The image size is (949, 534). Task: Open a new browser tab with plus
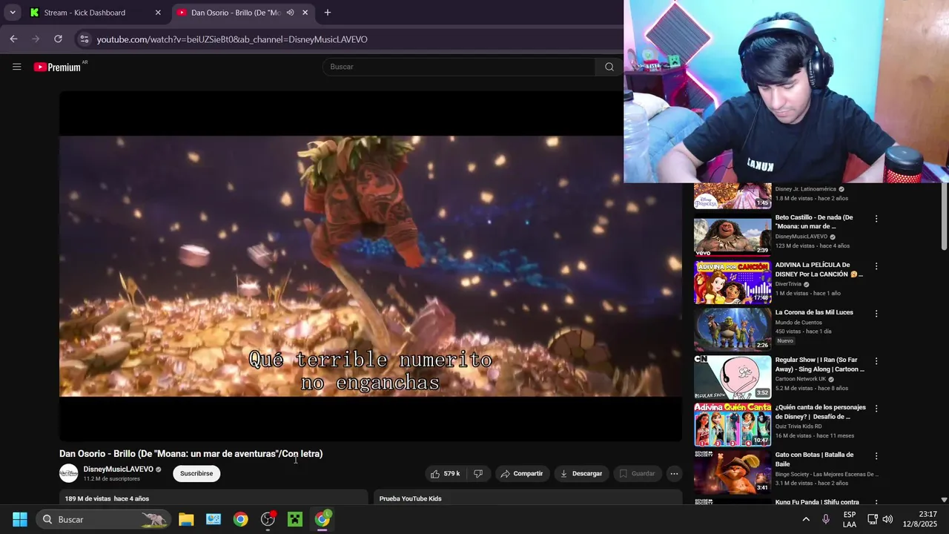[x=327, y=13]
